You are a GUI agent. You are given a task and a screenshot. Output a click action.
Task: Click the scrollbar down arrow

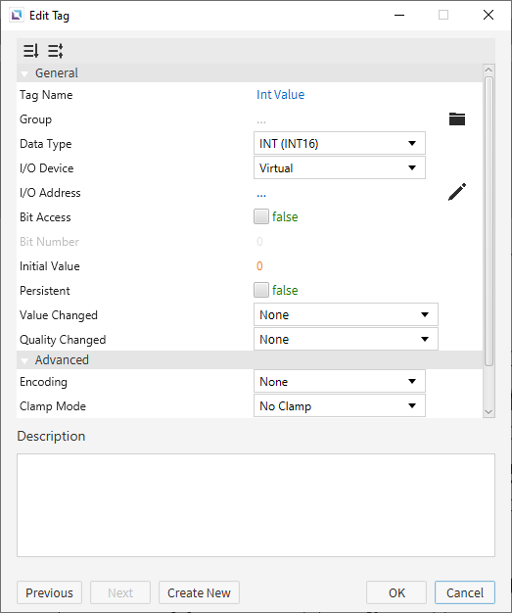pyautogui.click(x=489, y=412)
